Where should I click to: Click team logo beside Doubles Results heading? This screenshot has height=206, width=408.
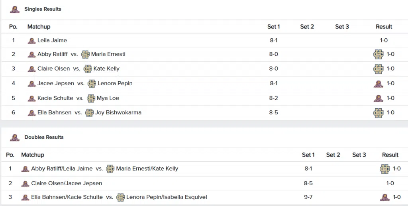point(14,137)
